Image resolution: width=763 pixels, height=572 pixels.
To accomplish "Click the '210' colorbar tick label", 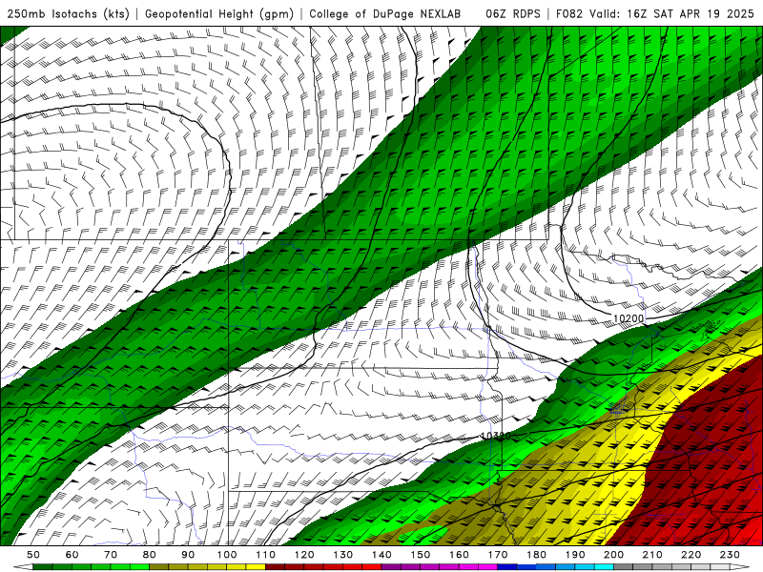I will 652,555.
